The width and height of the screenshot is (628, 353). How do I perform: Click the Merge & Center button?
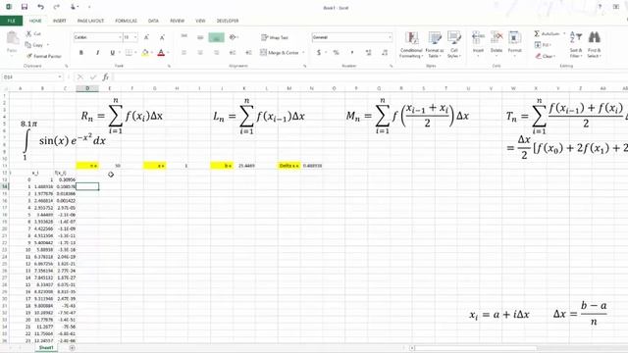point(280,52)
